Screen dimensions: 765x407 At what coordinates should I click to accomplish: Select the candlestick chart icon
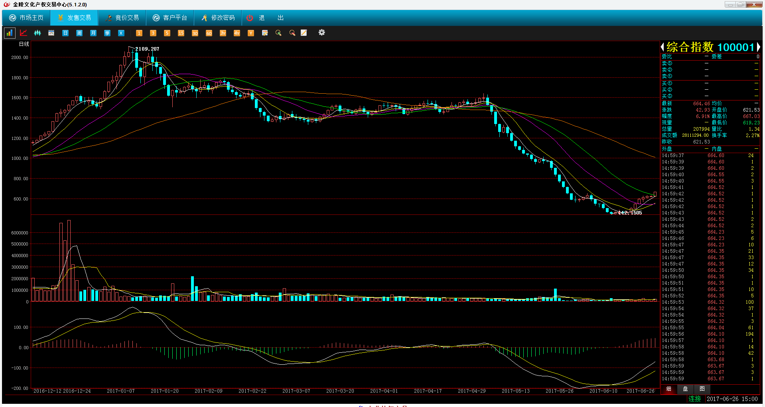(37, 33)
